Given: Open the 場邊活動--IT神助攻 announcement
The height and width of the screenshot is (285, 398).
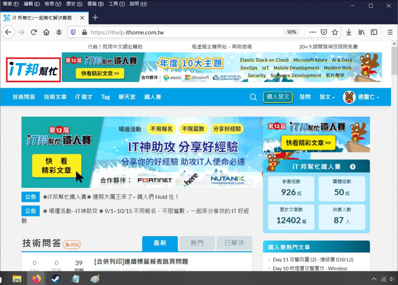Looking at the screenshot, I should [135, 215].
